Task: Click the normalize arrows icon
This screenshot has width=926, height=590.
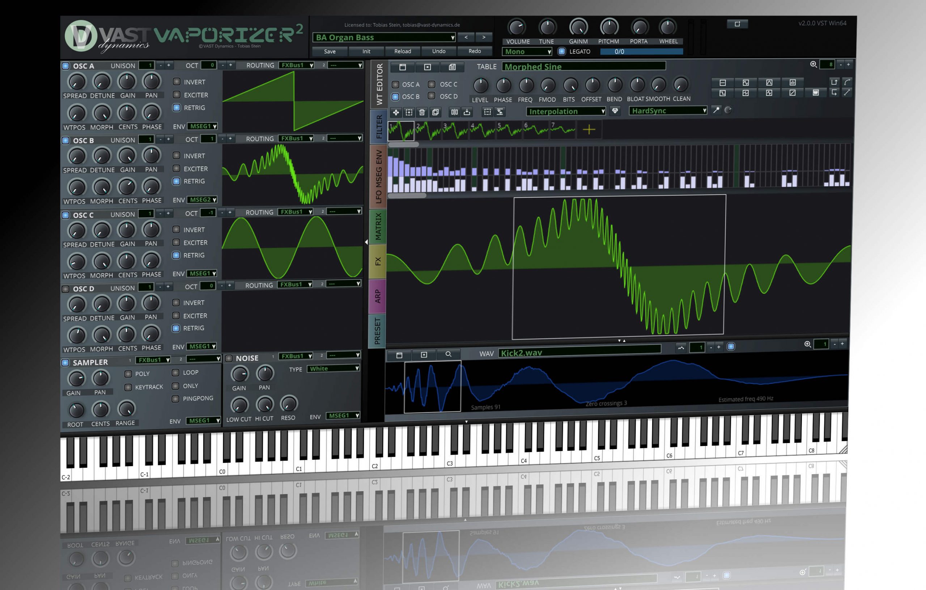Action: click(x=500, y=112)
